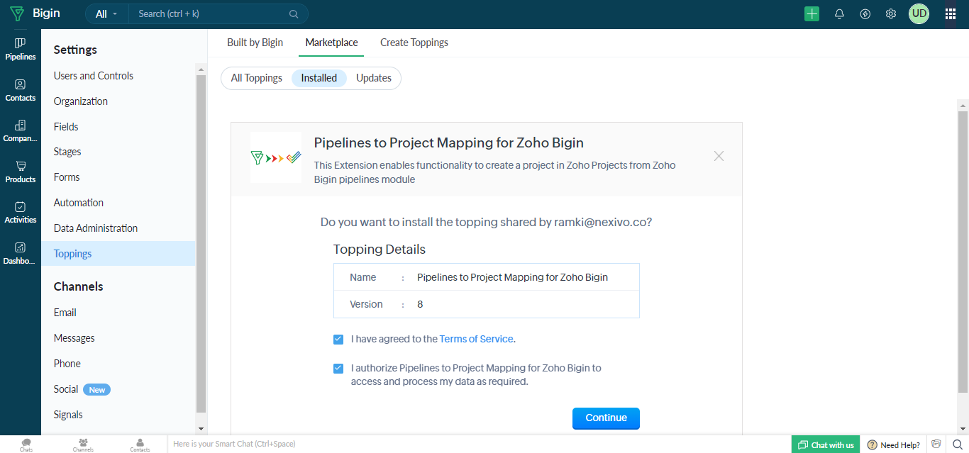The width and height of the screenshot is (969, 453).
Task: Open Contacts module in left sidebar
Action: (20, 90)
